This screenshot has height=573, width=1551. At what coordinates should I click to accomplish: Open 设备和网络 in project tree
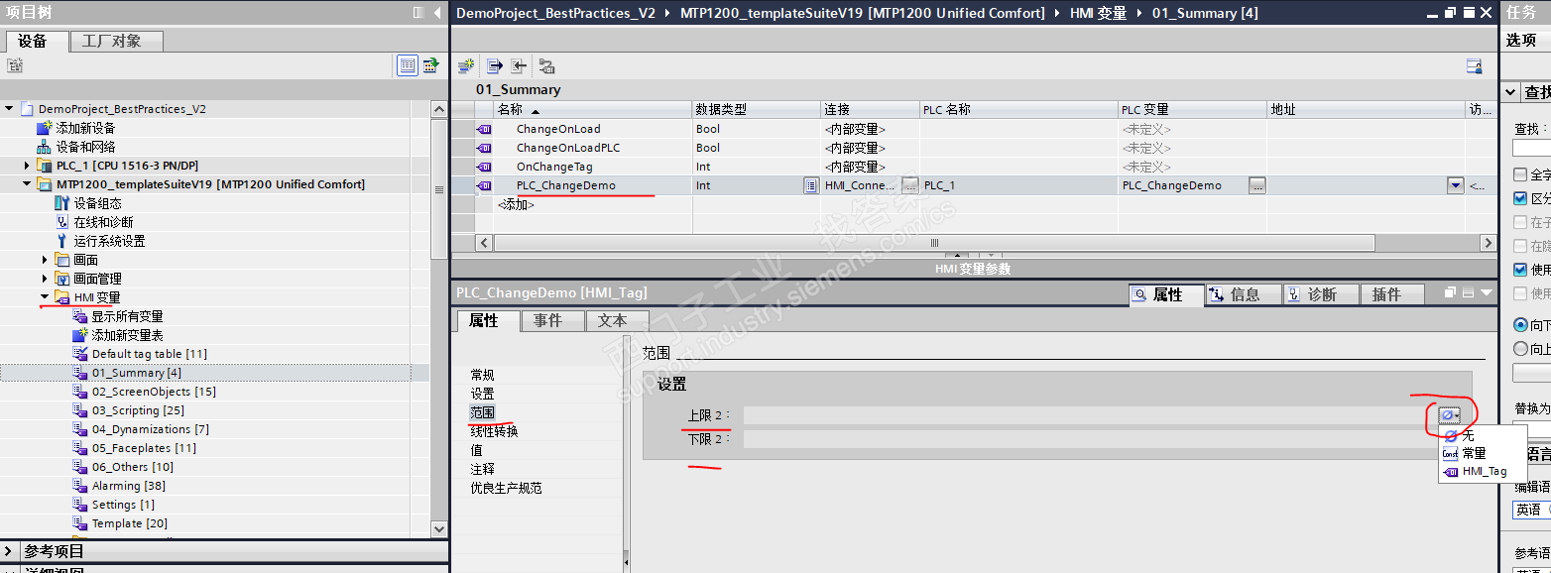tap(85, 147)
